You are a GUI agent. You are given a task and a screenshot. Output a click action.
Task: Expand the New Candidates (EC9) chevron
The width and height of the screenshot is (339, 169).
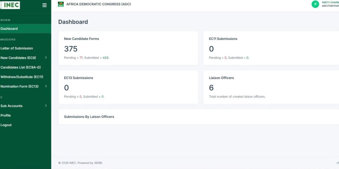pos(46,58)
